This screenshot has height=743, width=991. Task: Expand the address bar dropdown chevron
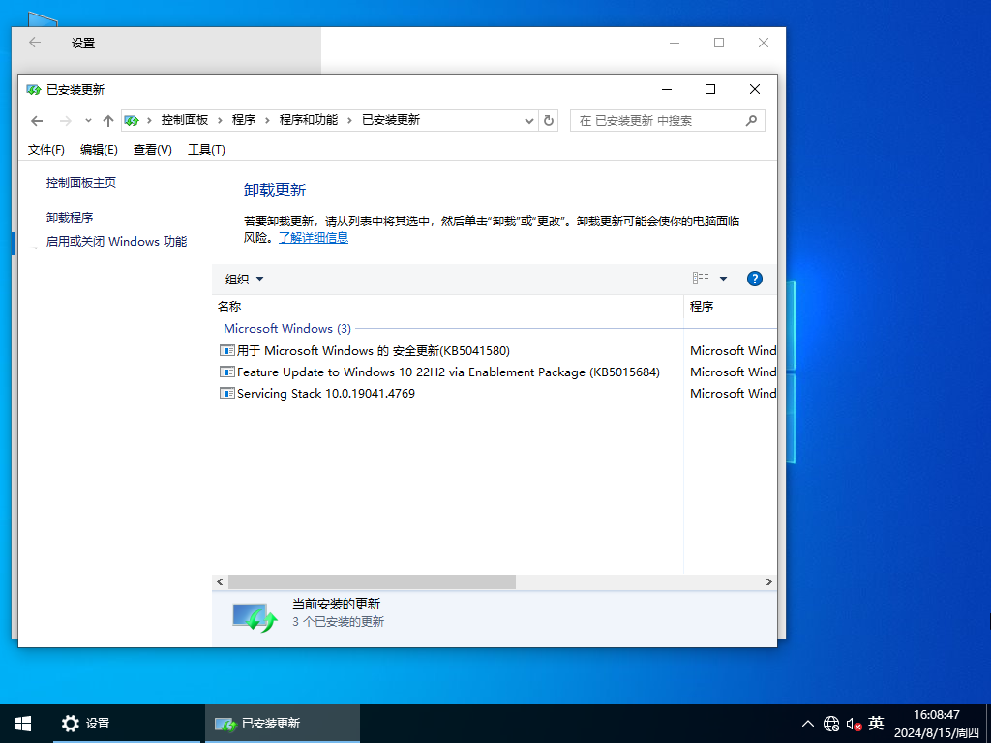(528, 120)
